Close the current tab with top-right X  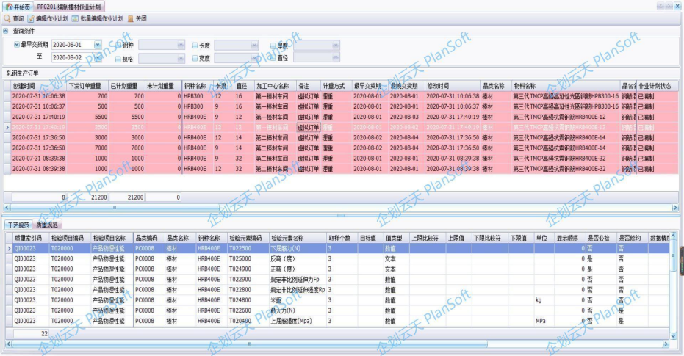(x=678, y=6)
